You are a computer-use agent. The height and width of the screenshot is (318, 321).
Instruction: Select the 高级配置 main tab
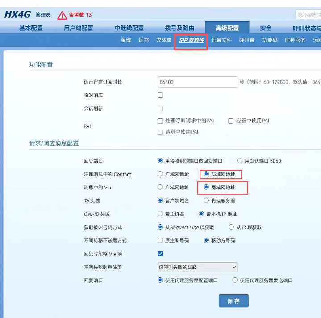point(227,27)
